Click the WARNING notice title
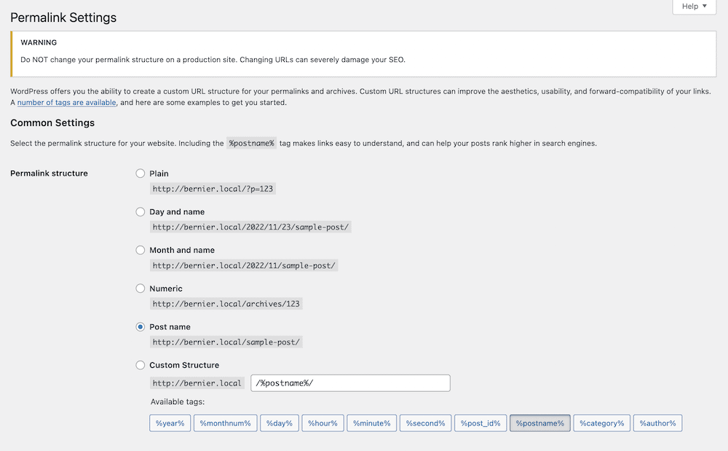The image size is (728, 451). click(x=39, y=42)
